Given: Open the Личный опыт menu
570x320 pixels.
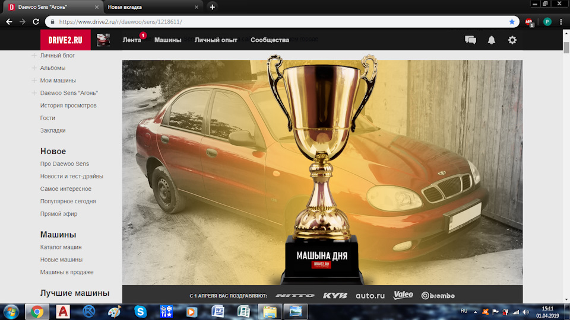Looking at the screenshot, I should [x=216, y=40].
